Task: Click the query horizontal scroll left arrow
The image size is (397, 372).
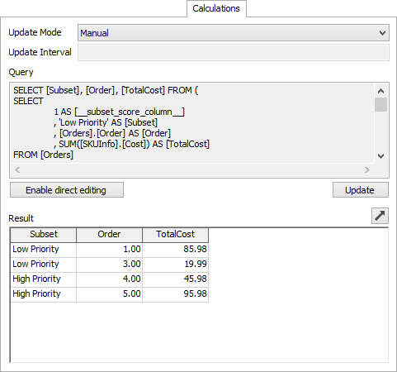Action: point(17,169)
